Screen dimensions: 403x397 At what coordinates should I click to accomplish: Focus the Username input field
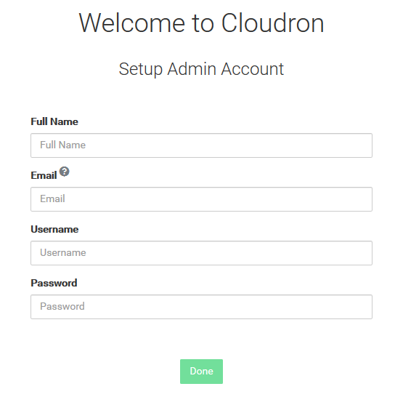pyautogui.click(x=201, y=253)
